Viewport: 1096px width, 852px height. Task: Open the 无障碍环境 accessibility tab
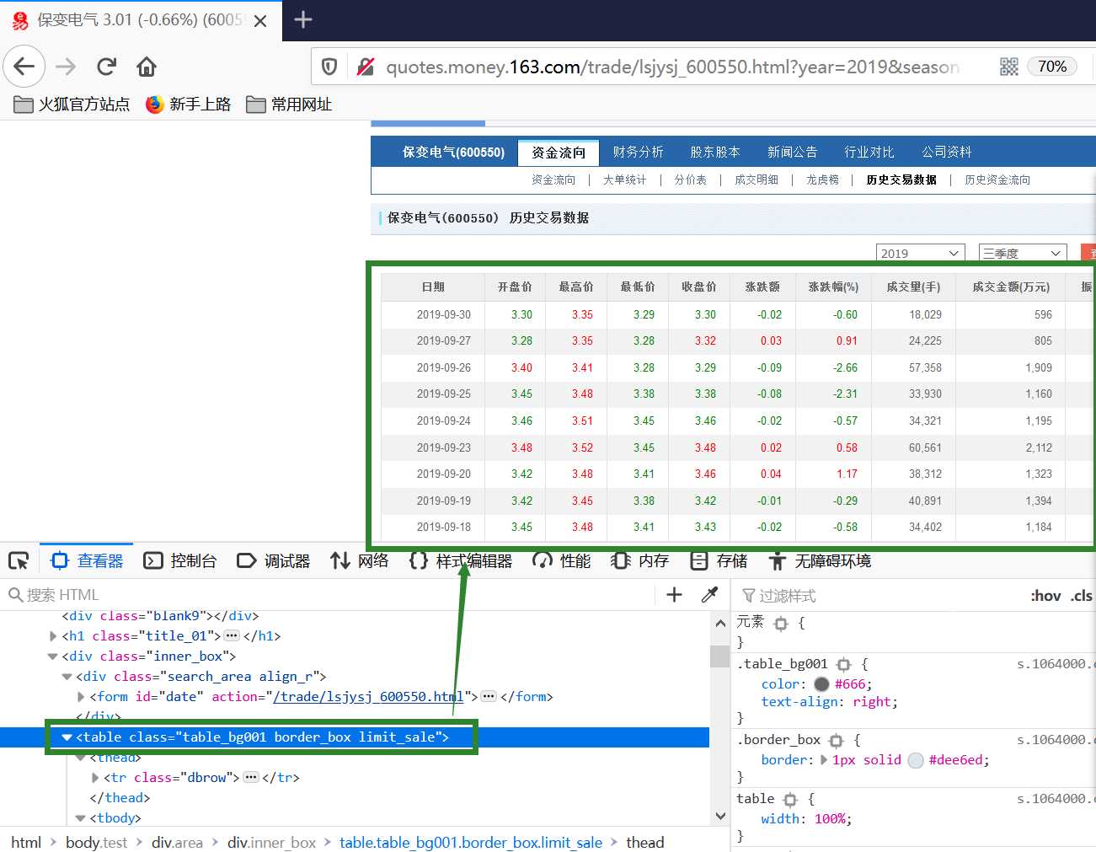820,560
